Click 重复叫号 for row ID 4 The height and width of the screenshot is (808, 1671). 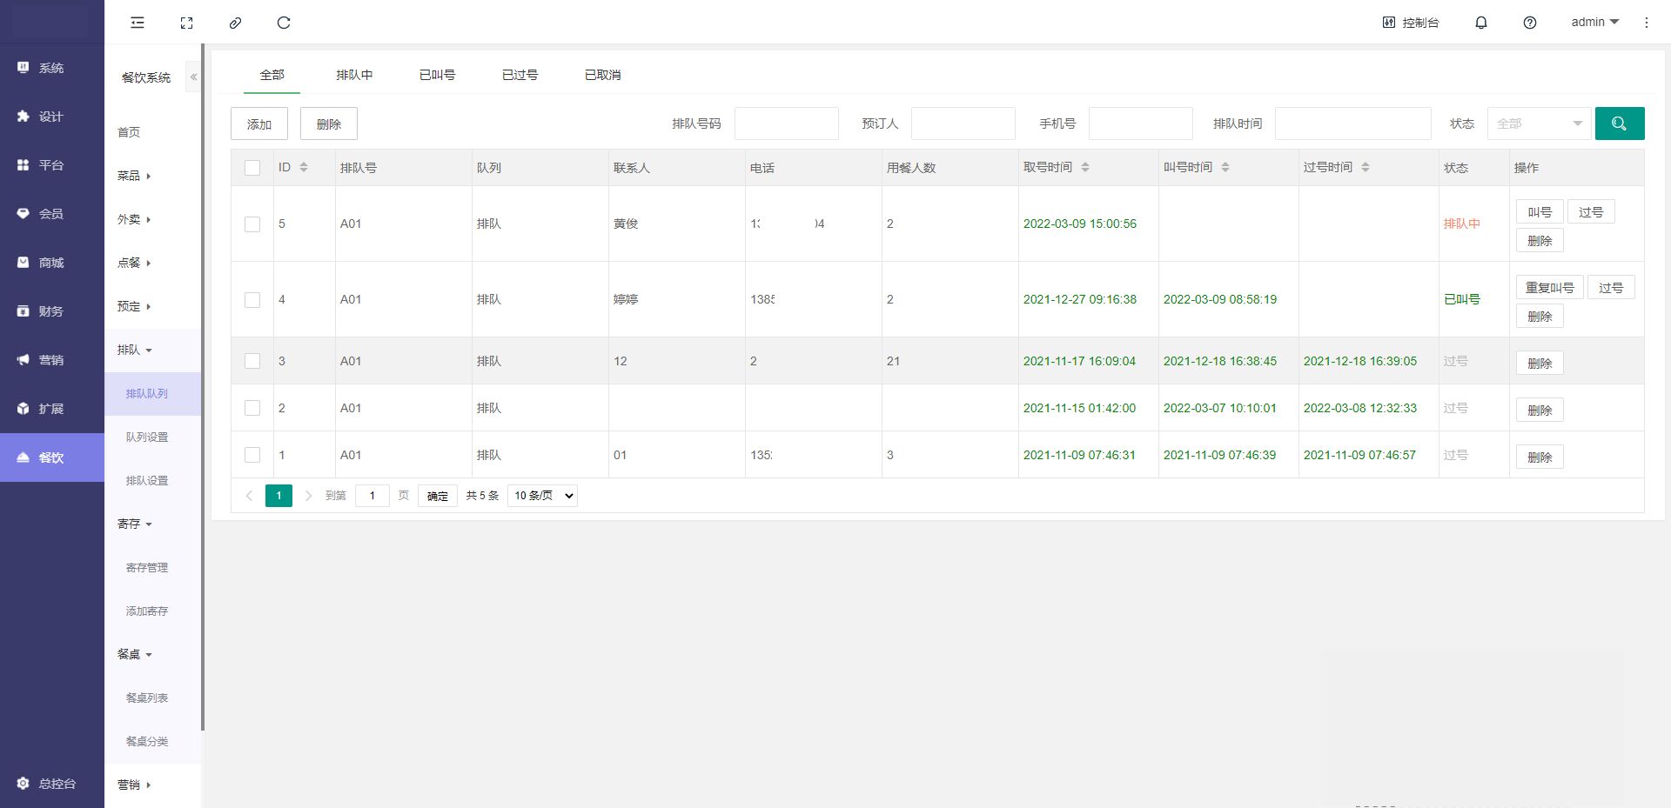[1549, 288]
